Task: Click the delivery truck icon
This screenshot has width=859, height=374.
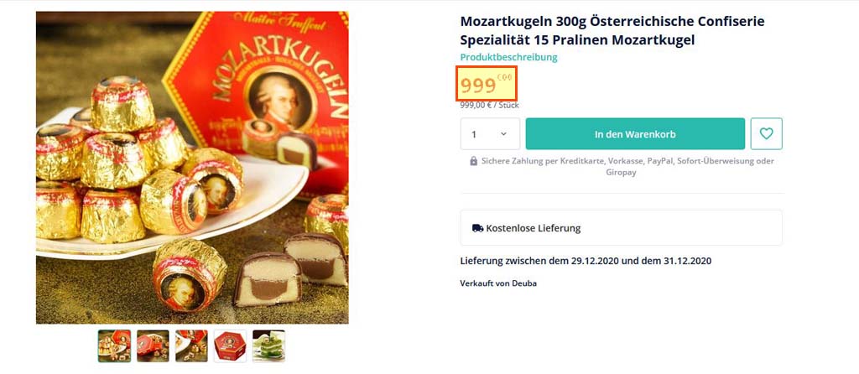Action: 477,228
